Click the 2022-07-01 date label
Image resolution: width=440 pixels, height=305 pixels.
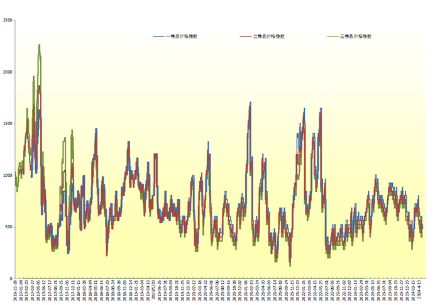click(327, 291)
